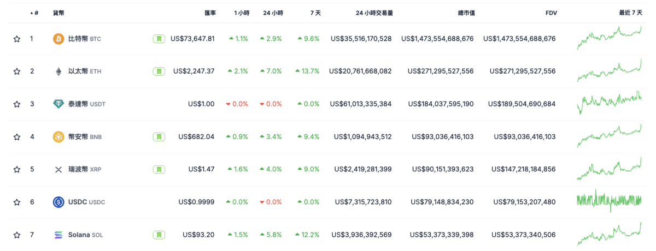
Task: Open the USDC 7-day sparkline chart
Action: [x=609, y=201]
